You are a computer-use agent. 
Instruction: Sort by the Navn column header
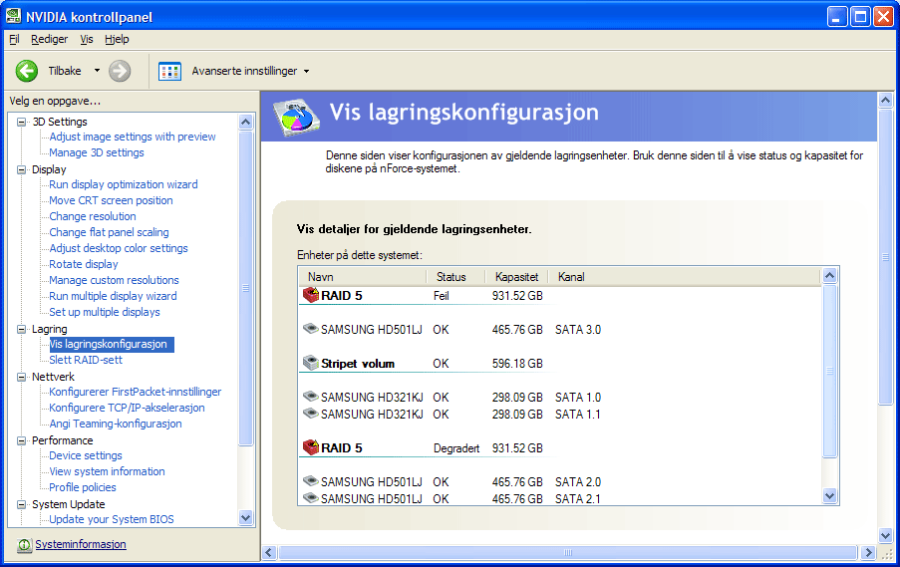point(363,277)
